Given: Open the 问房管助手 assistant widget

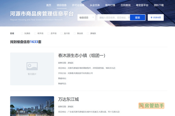Looking at the screenshot, I should coord(151,106).
